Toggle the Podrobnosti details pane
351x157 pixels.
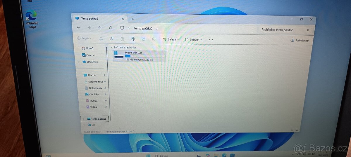click(300, 41)
